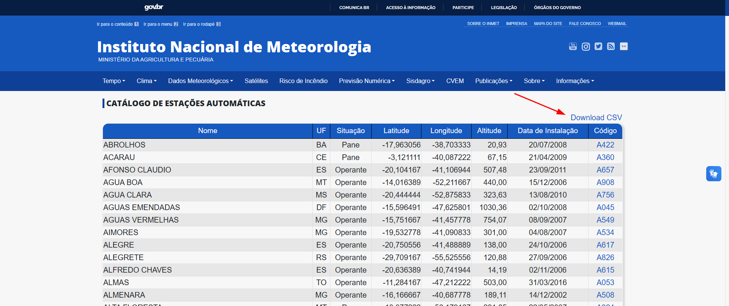Click the CATÁLOGO DE ESTAÇÕES AUTOMÁTICAS heading
This screenshot has width=729, height=306.
[186, 103]
